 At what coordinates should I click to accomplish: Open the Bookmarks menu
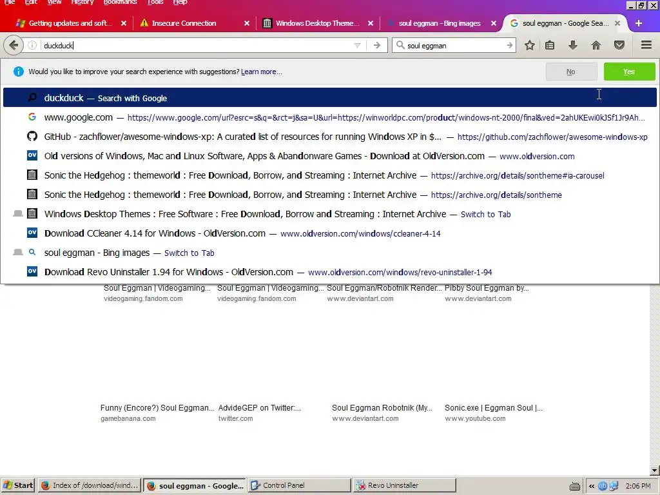[120, 2]
